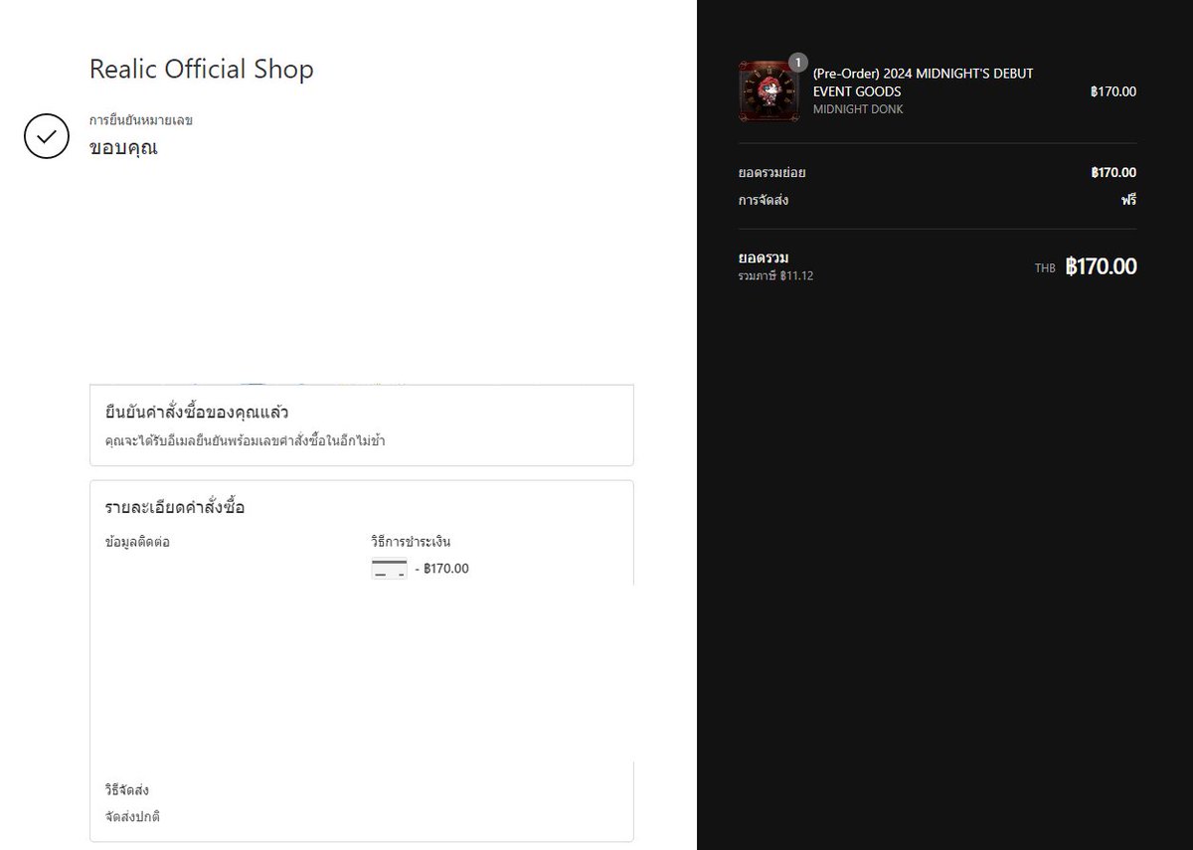Click the quantity badge on the product image
Screen dimensions: 1193x850
(797, 63)
